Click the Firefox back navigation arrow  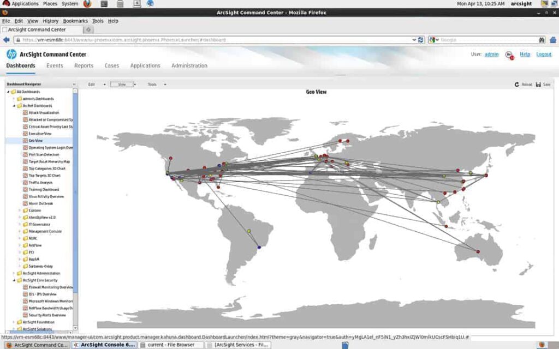tap(5, 39)
